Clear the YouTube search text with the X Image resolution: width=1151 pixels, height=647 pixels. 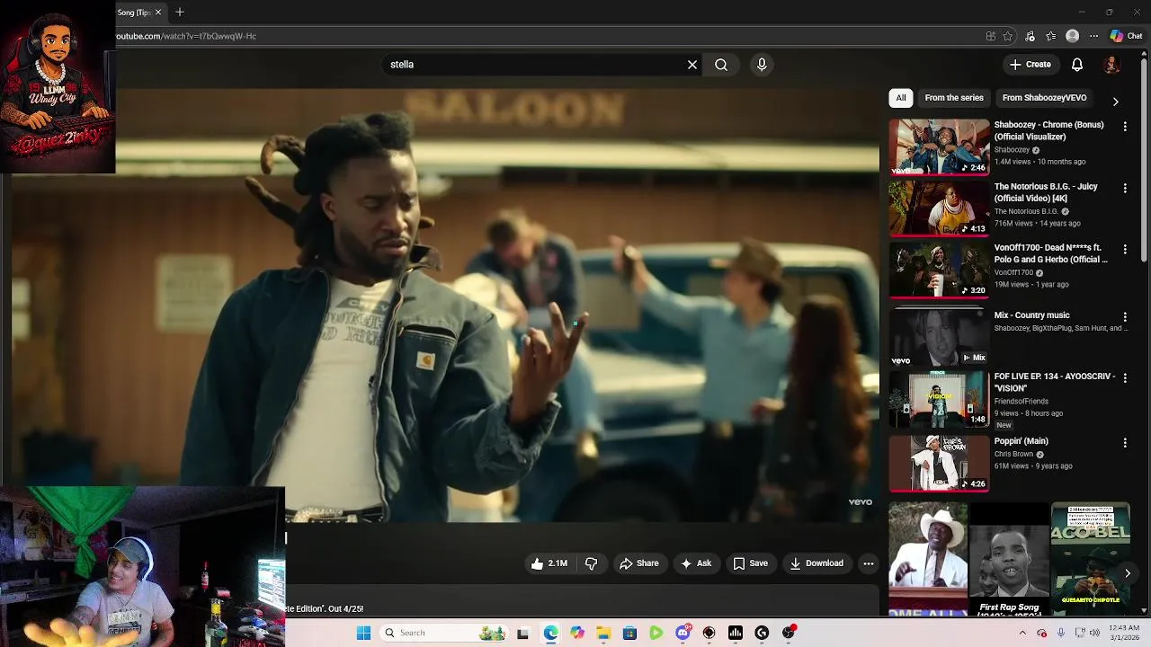pyautogui.click(x=692, y=65)
